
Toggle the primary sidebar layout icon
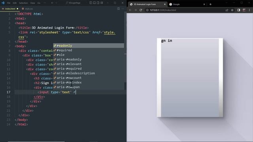(91, 3)
